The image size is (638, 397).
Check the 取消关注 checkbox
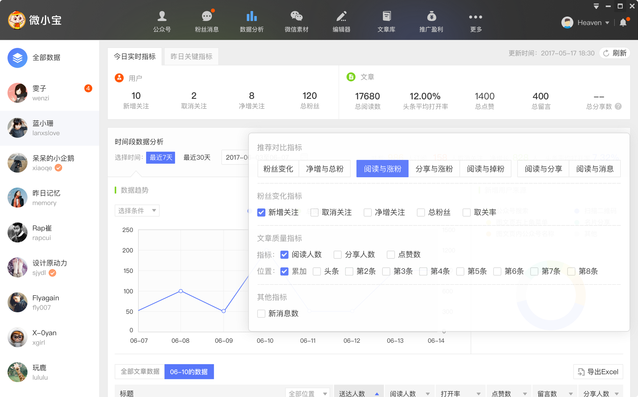[x=314, y=212]
